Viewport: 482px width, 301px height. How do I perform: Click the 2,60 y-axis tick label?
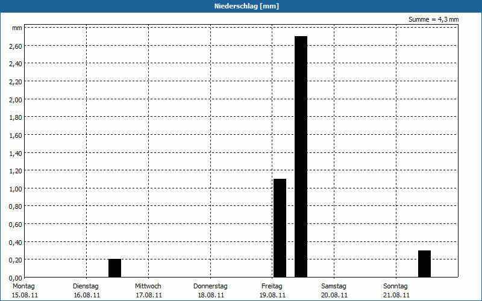pyautogui.click(x=16, y=46)
